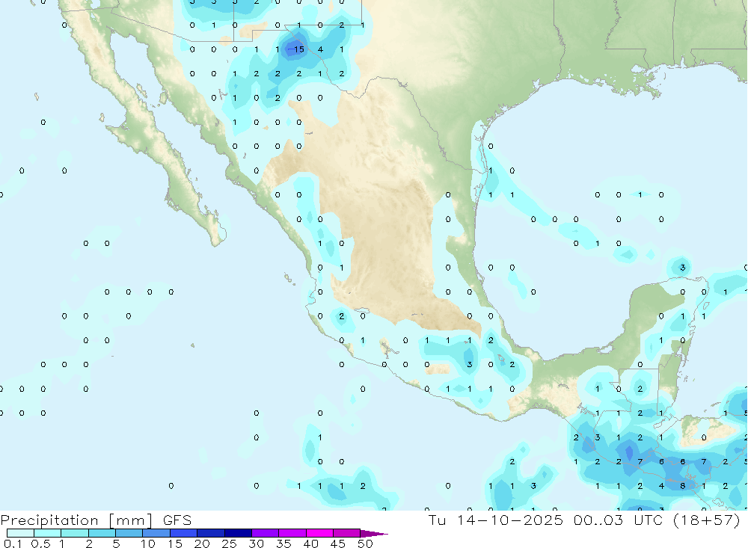
Task: Click the '00..03 UTC' time range text
Action: pyautogui.click(x=619, y=520)
